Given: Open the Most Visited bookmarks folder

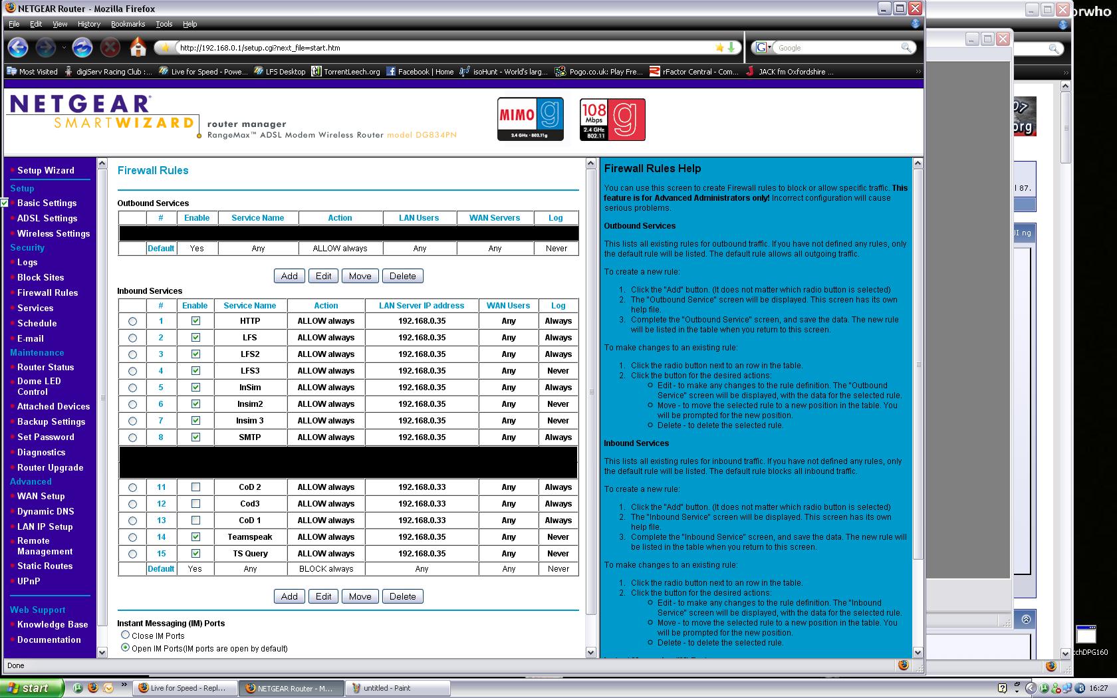Looking at the screenshot, I should (x=32, y=72).
